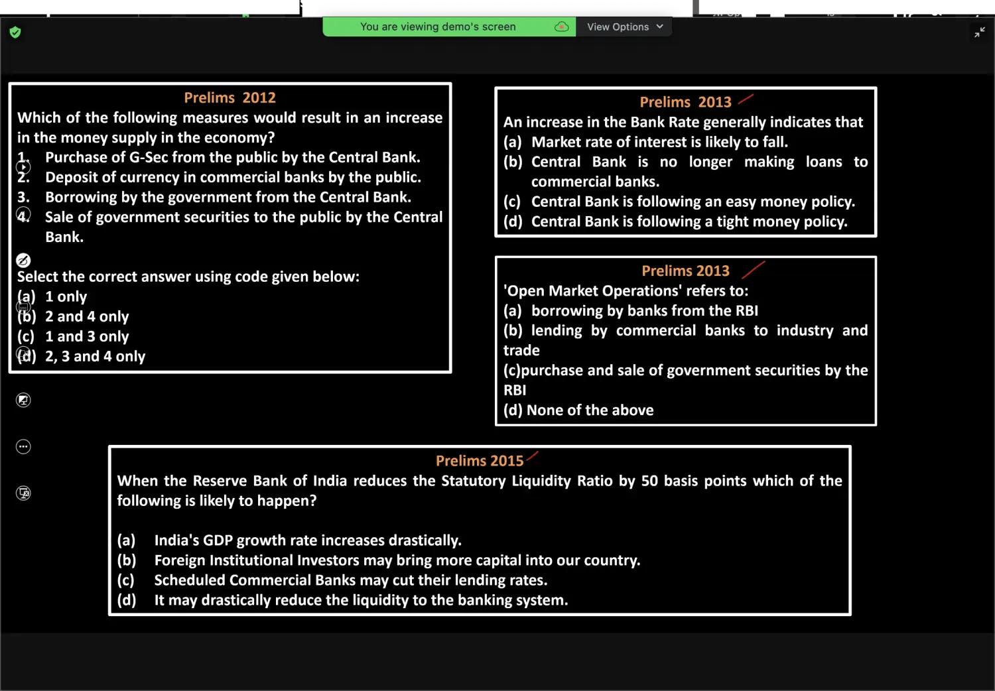
Task: Choose "Scheduled Commercial Banks may cut their lending rates"
Action: (x=351, y=580)
